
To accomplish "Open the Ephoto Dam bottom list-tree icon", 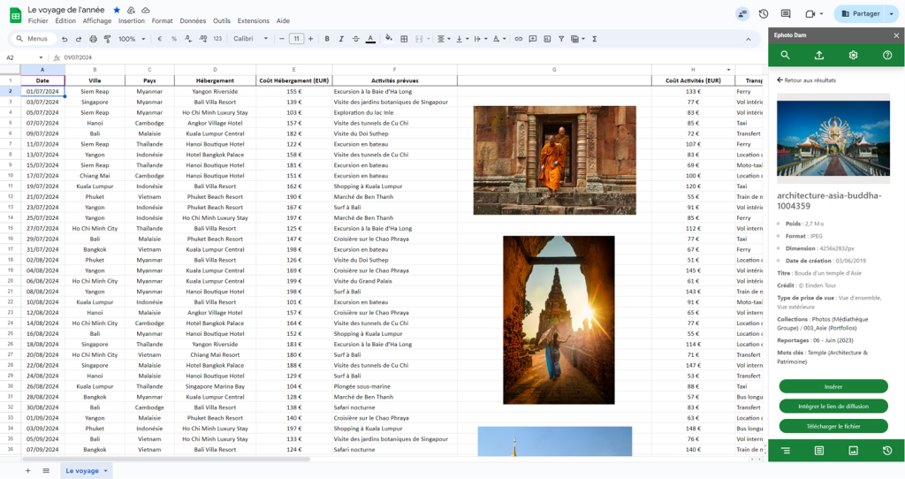I will (x=786, y=450).
